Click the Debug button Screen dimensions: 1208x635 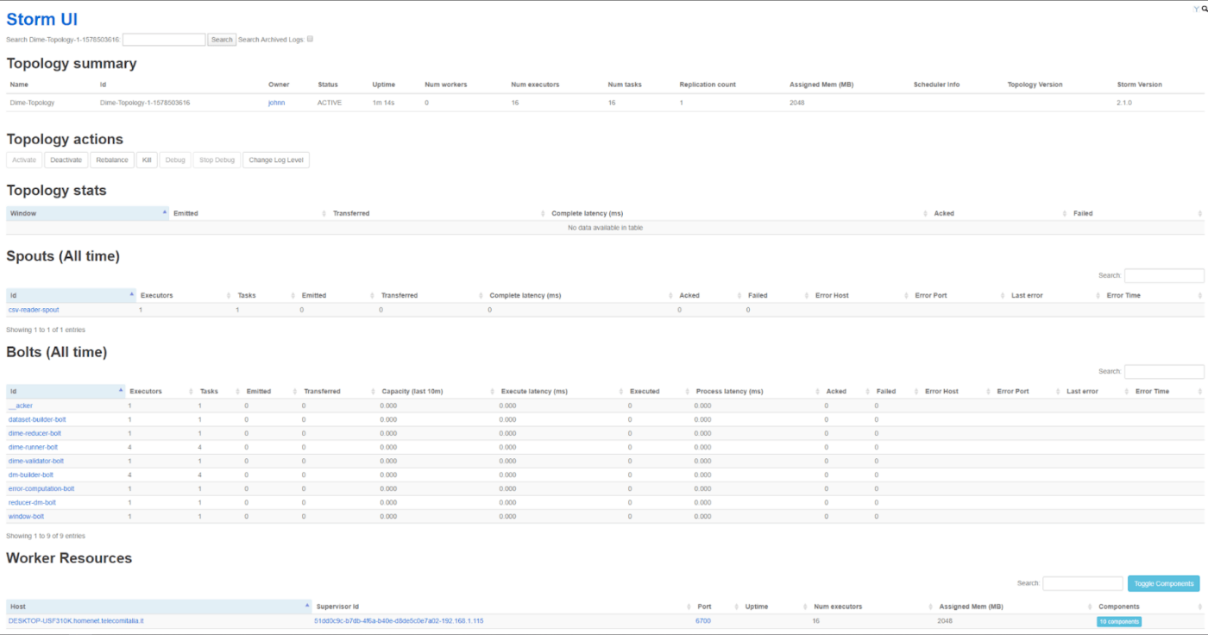175,160
